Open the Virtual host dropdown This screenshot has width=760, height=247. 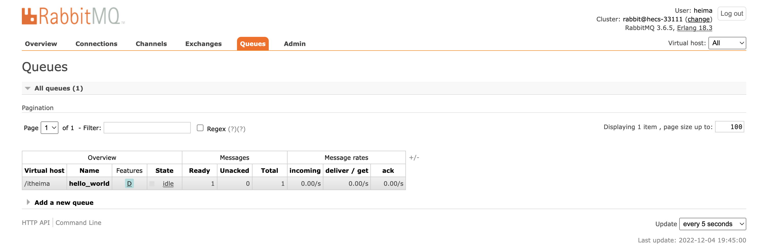pos(727,43)
